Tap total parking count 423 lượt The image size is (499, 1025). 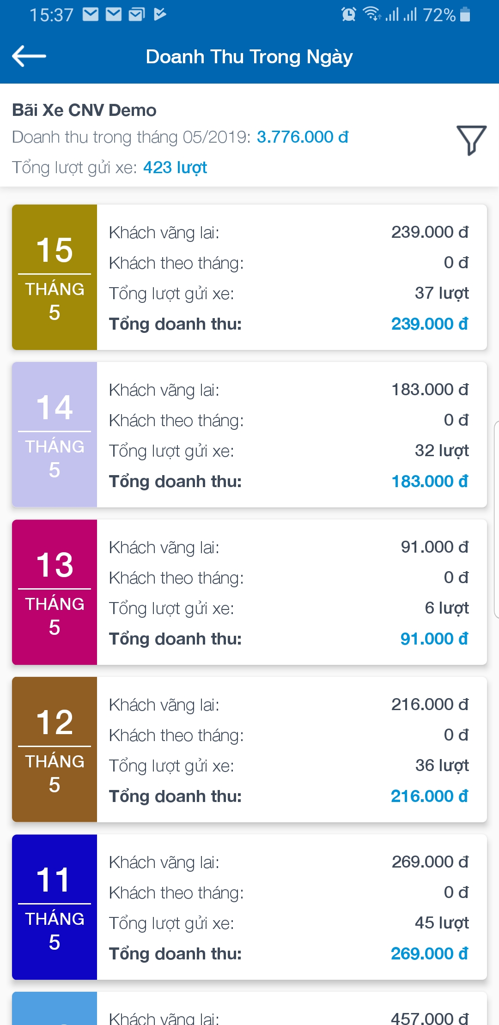click(175, 167)
